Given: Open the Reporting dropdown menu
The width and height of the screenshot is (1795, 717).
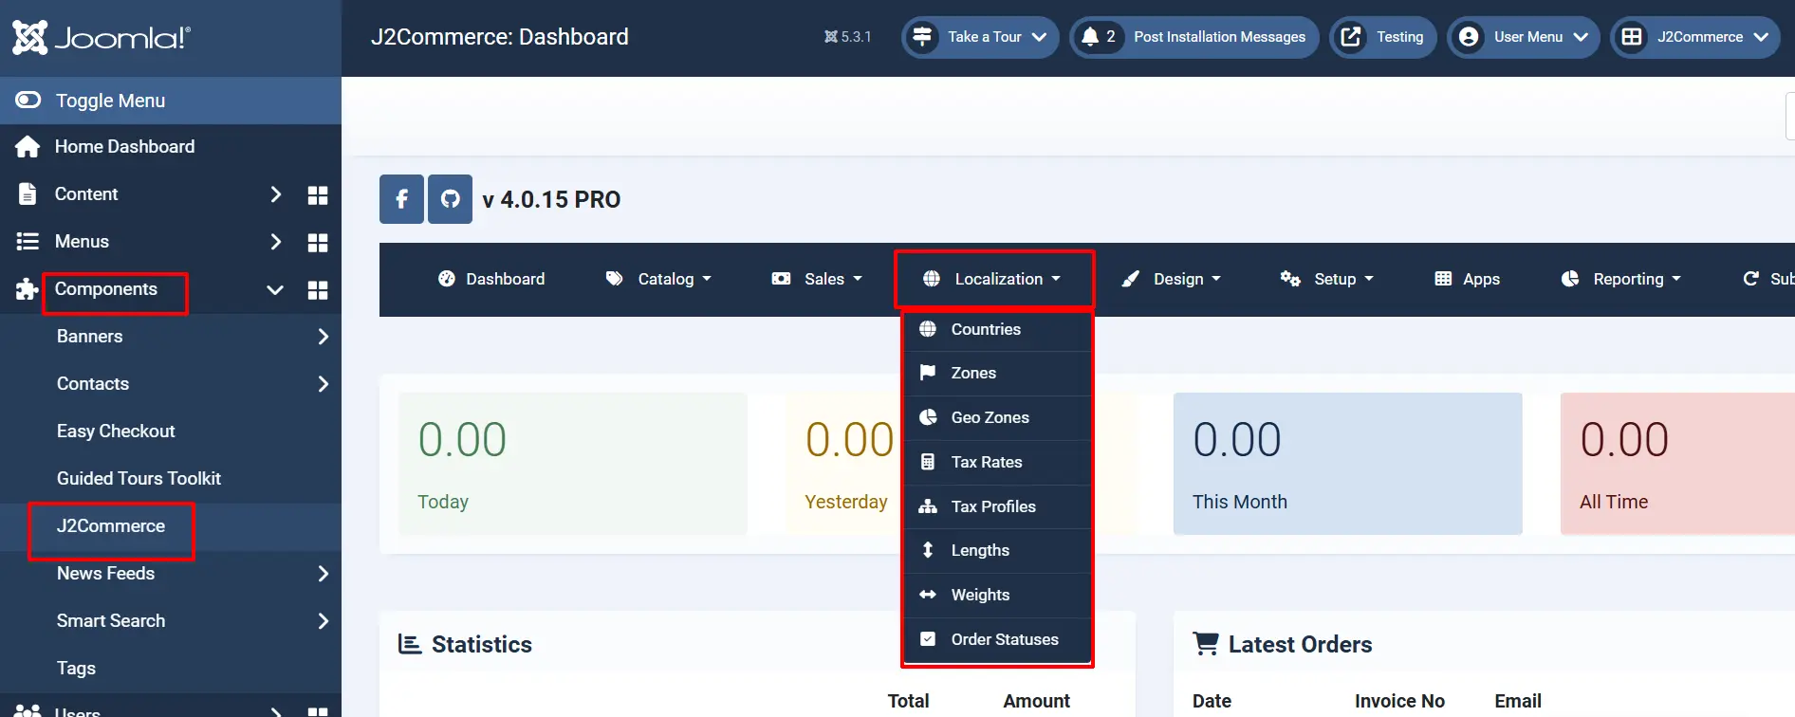Looking at the screenshot, I should coord(1621,279).
